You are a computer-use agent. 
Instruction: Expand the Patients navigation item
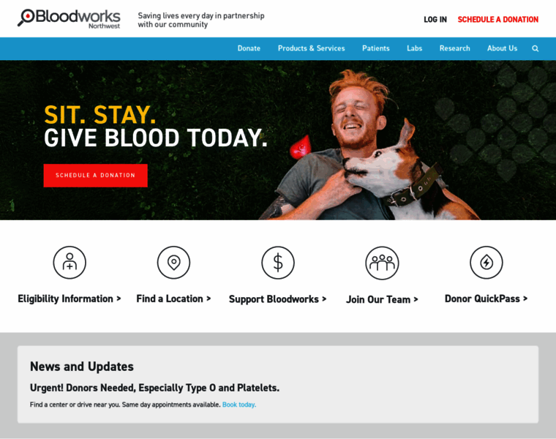click(376, 48)
